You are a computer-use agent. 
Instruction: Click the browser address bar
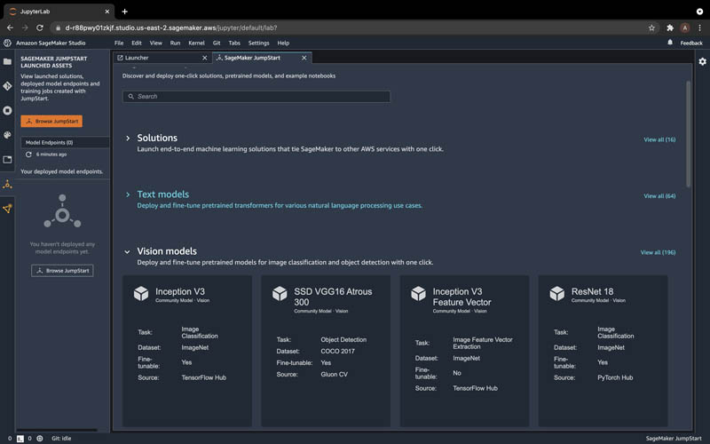point(349,28)
